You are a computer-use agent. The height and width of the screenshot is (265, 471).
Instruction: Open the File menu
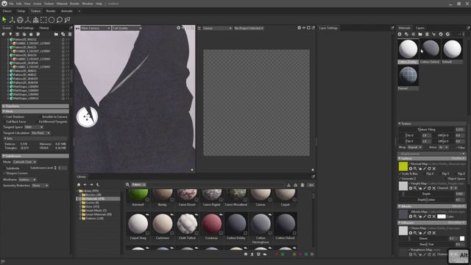click(x=11, y=4)
